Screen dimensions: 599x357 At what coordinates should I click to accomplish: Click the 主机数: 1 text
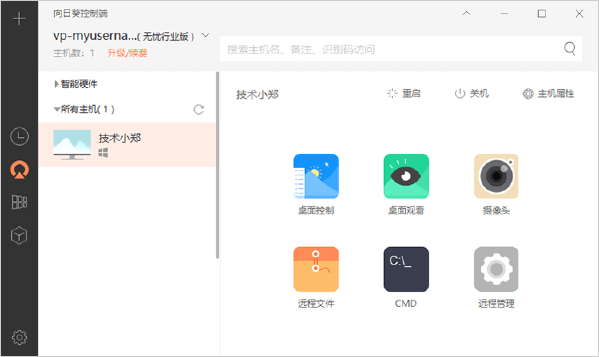point(74,53)
